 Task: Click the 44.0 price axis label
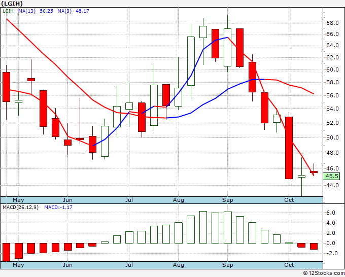pyautogui.click(x=332, y=185)
